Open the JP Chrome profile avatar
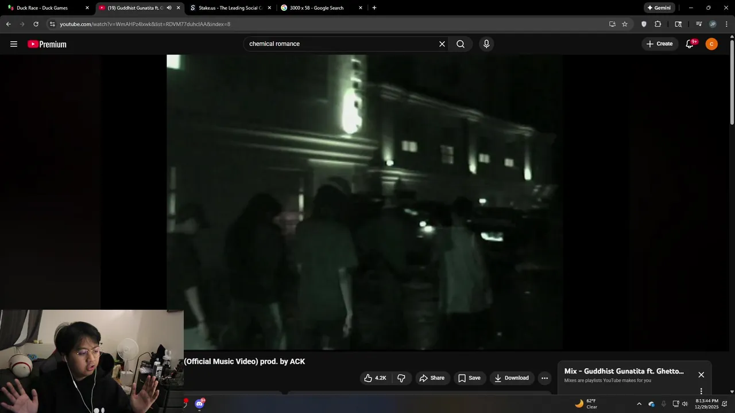 click(x=713, y=24)
